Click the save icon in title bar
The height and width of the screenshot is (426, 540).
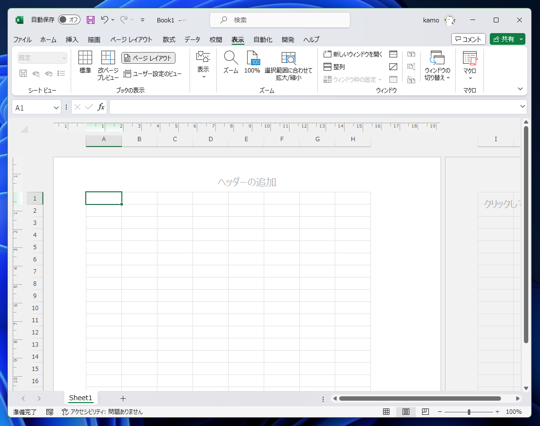(x=91, y=20)
